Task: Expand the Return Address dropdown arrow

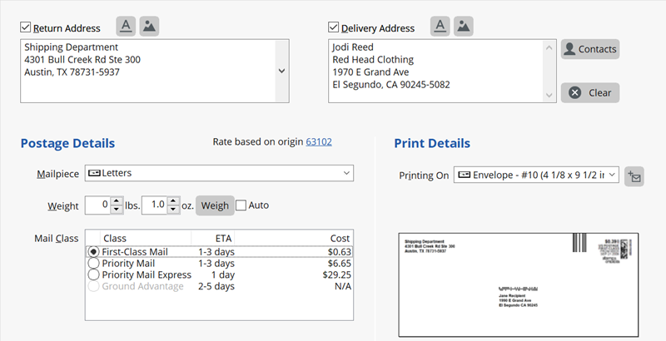Action: click(x=281, y=71)
